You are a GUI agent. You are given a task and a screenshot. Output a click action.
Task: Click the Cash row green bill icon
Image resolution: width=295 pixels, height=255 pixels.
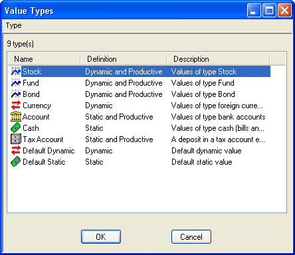tap(16, 128)
